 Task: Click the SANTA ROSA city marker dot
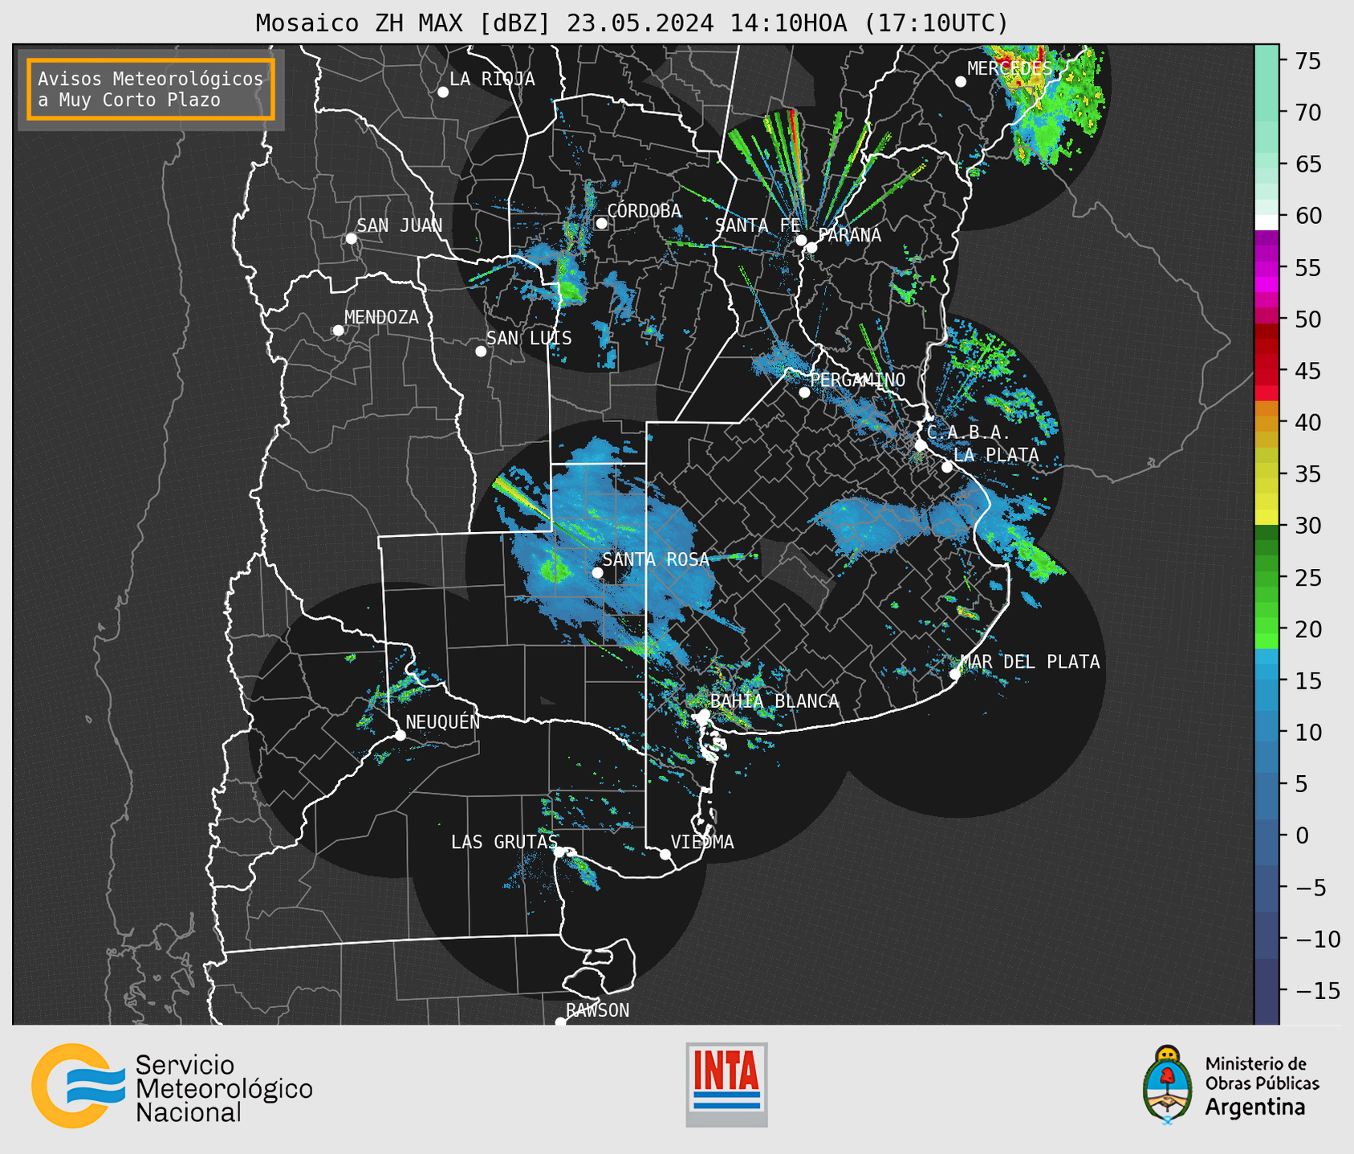597,572
